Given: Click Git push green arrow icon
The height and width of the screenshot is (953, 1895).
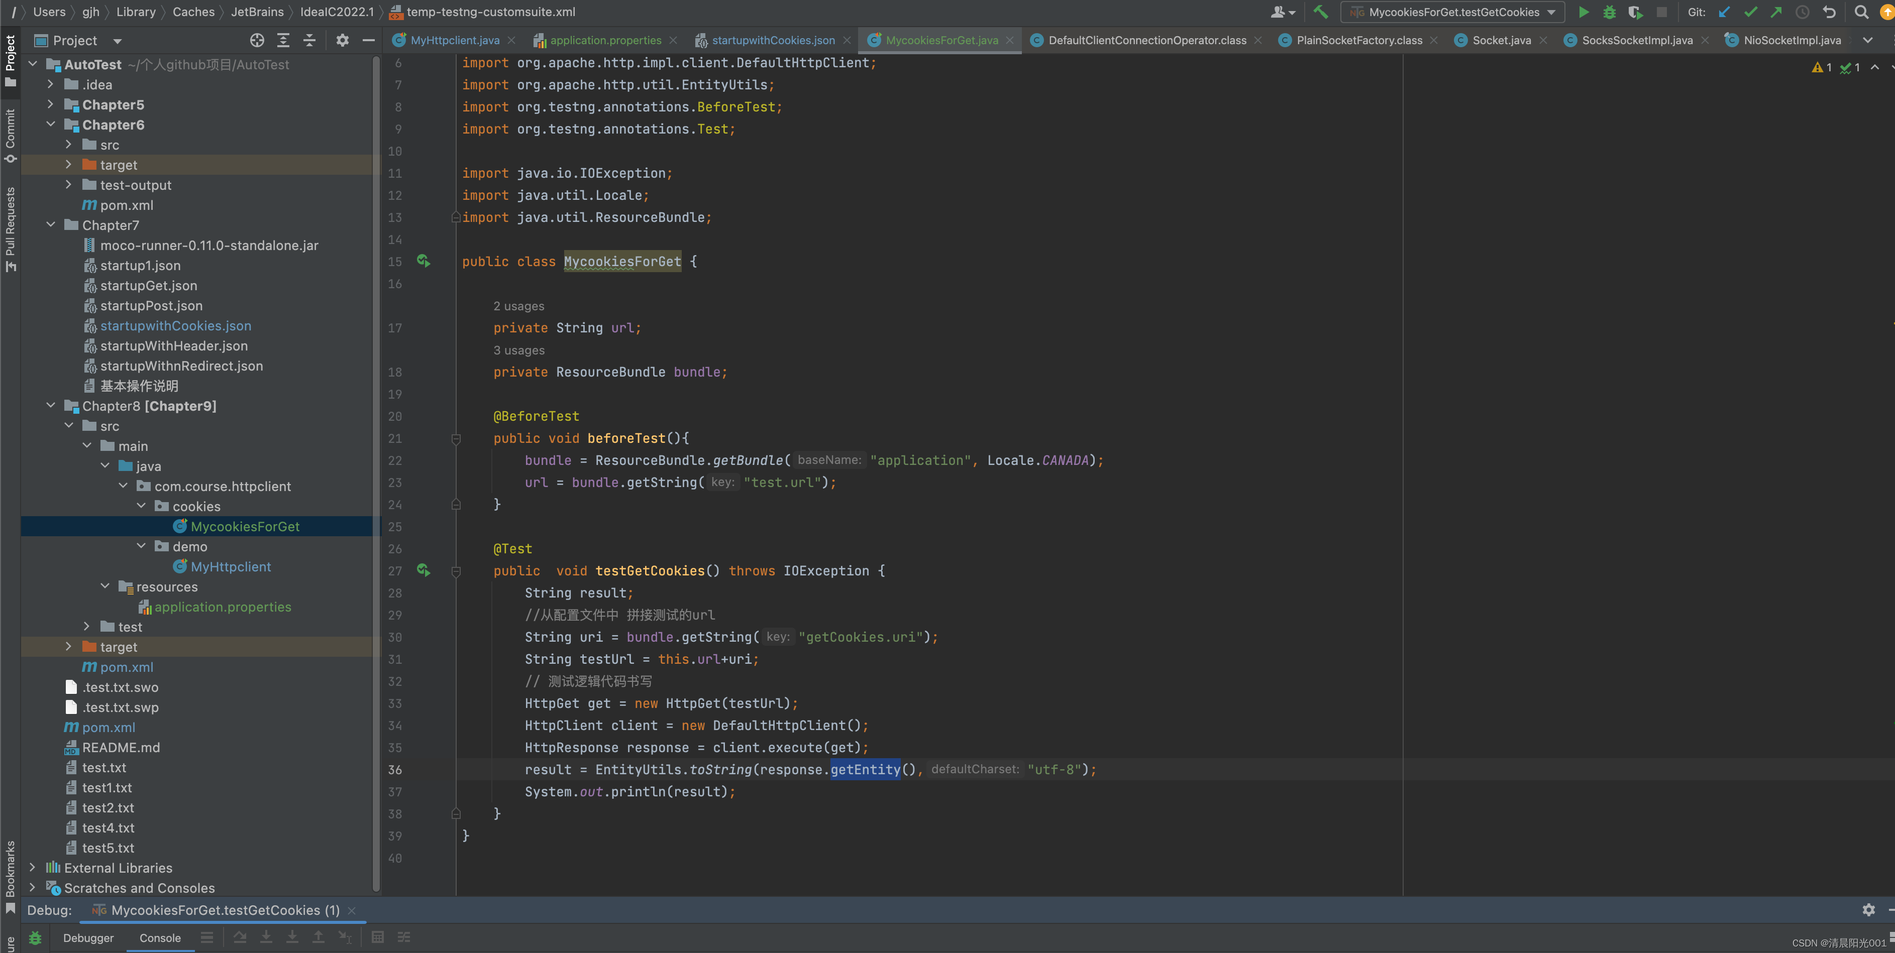Looking at the screenshot, I should click(x=1776, y=12).
